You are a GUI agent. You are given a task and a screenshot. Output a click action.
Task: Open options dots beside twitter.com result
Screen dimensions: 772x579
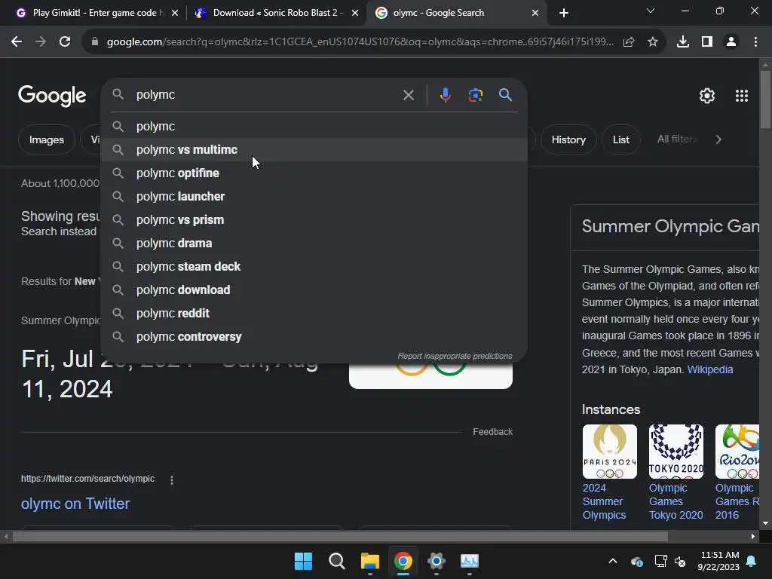tap(172, 480)
